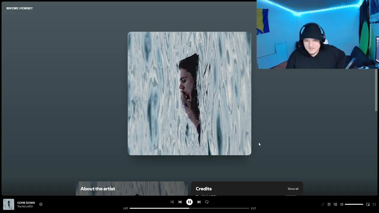Open the lyrics microphone icon
The width and height of the screenshot is (379, 213).
(x=323, y=204)
